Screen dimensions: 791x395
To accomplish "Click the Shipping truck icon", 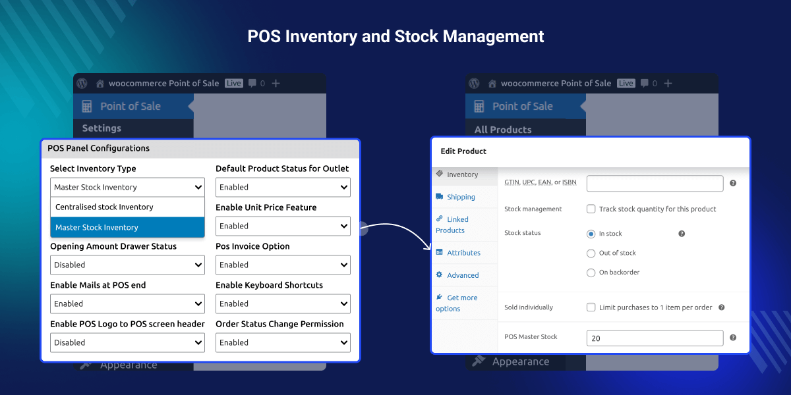I will coord(440,196).
